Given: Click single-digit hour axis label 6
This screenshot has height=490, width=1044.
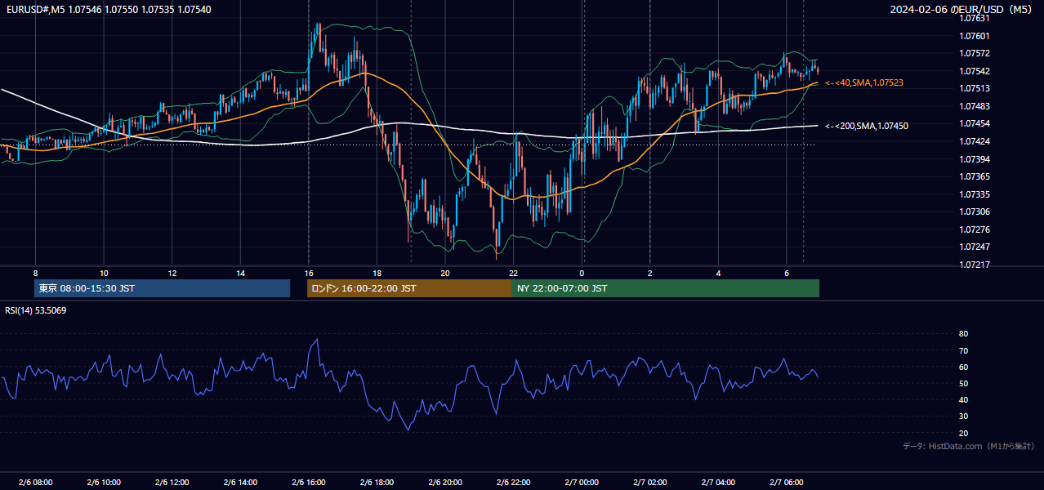Looking at the screenshot, I should click(x=786, y=273).
